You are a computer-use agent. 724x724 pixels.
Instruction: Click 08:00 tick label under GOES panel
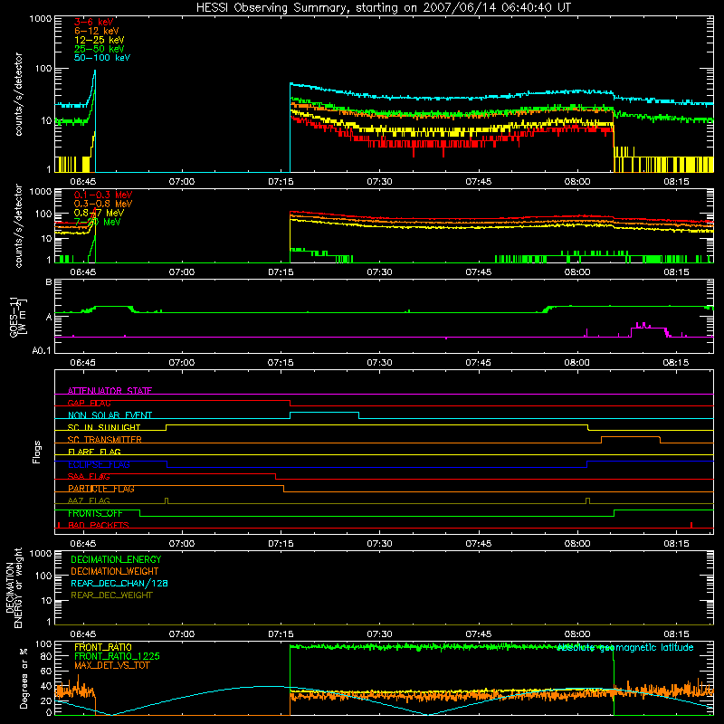point(577,363)
